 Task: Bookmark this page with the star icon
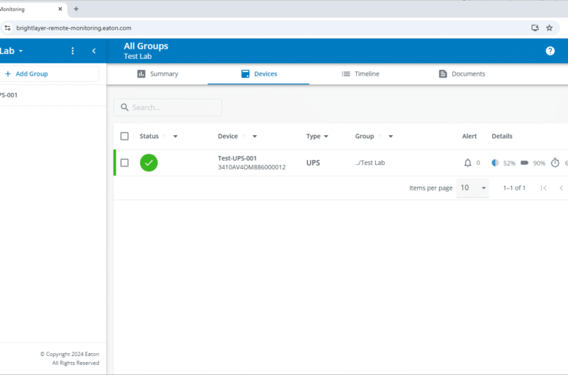coord(550,28)
